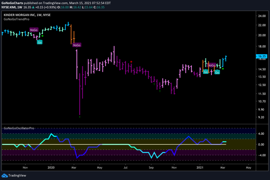This screenshot has height=180, width=270.
Task: Click the red dot marker in July 2020
Action: tap(131, 62)
